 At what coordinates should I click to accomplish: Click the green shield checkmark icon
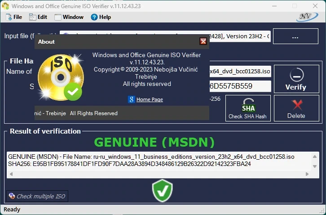[x=163, y=191]
